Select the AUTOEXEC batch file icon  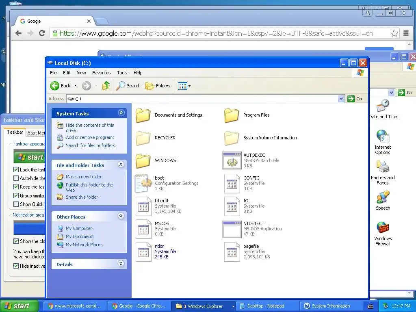point(232,160)
